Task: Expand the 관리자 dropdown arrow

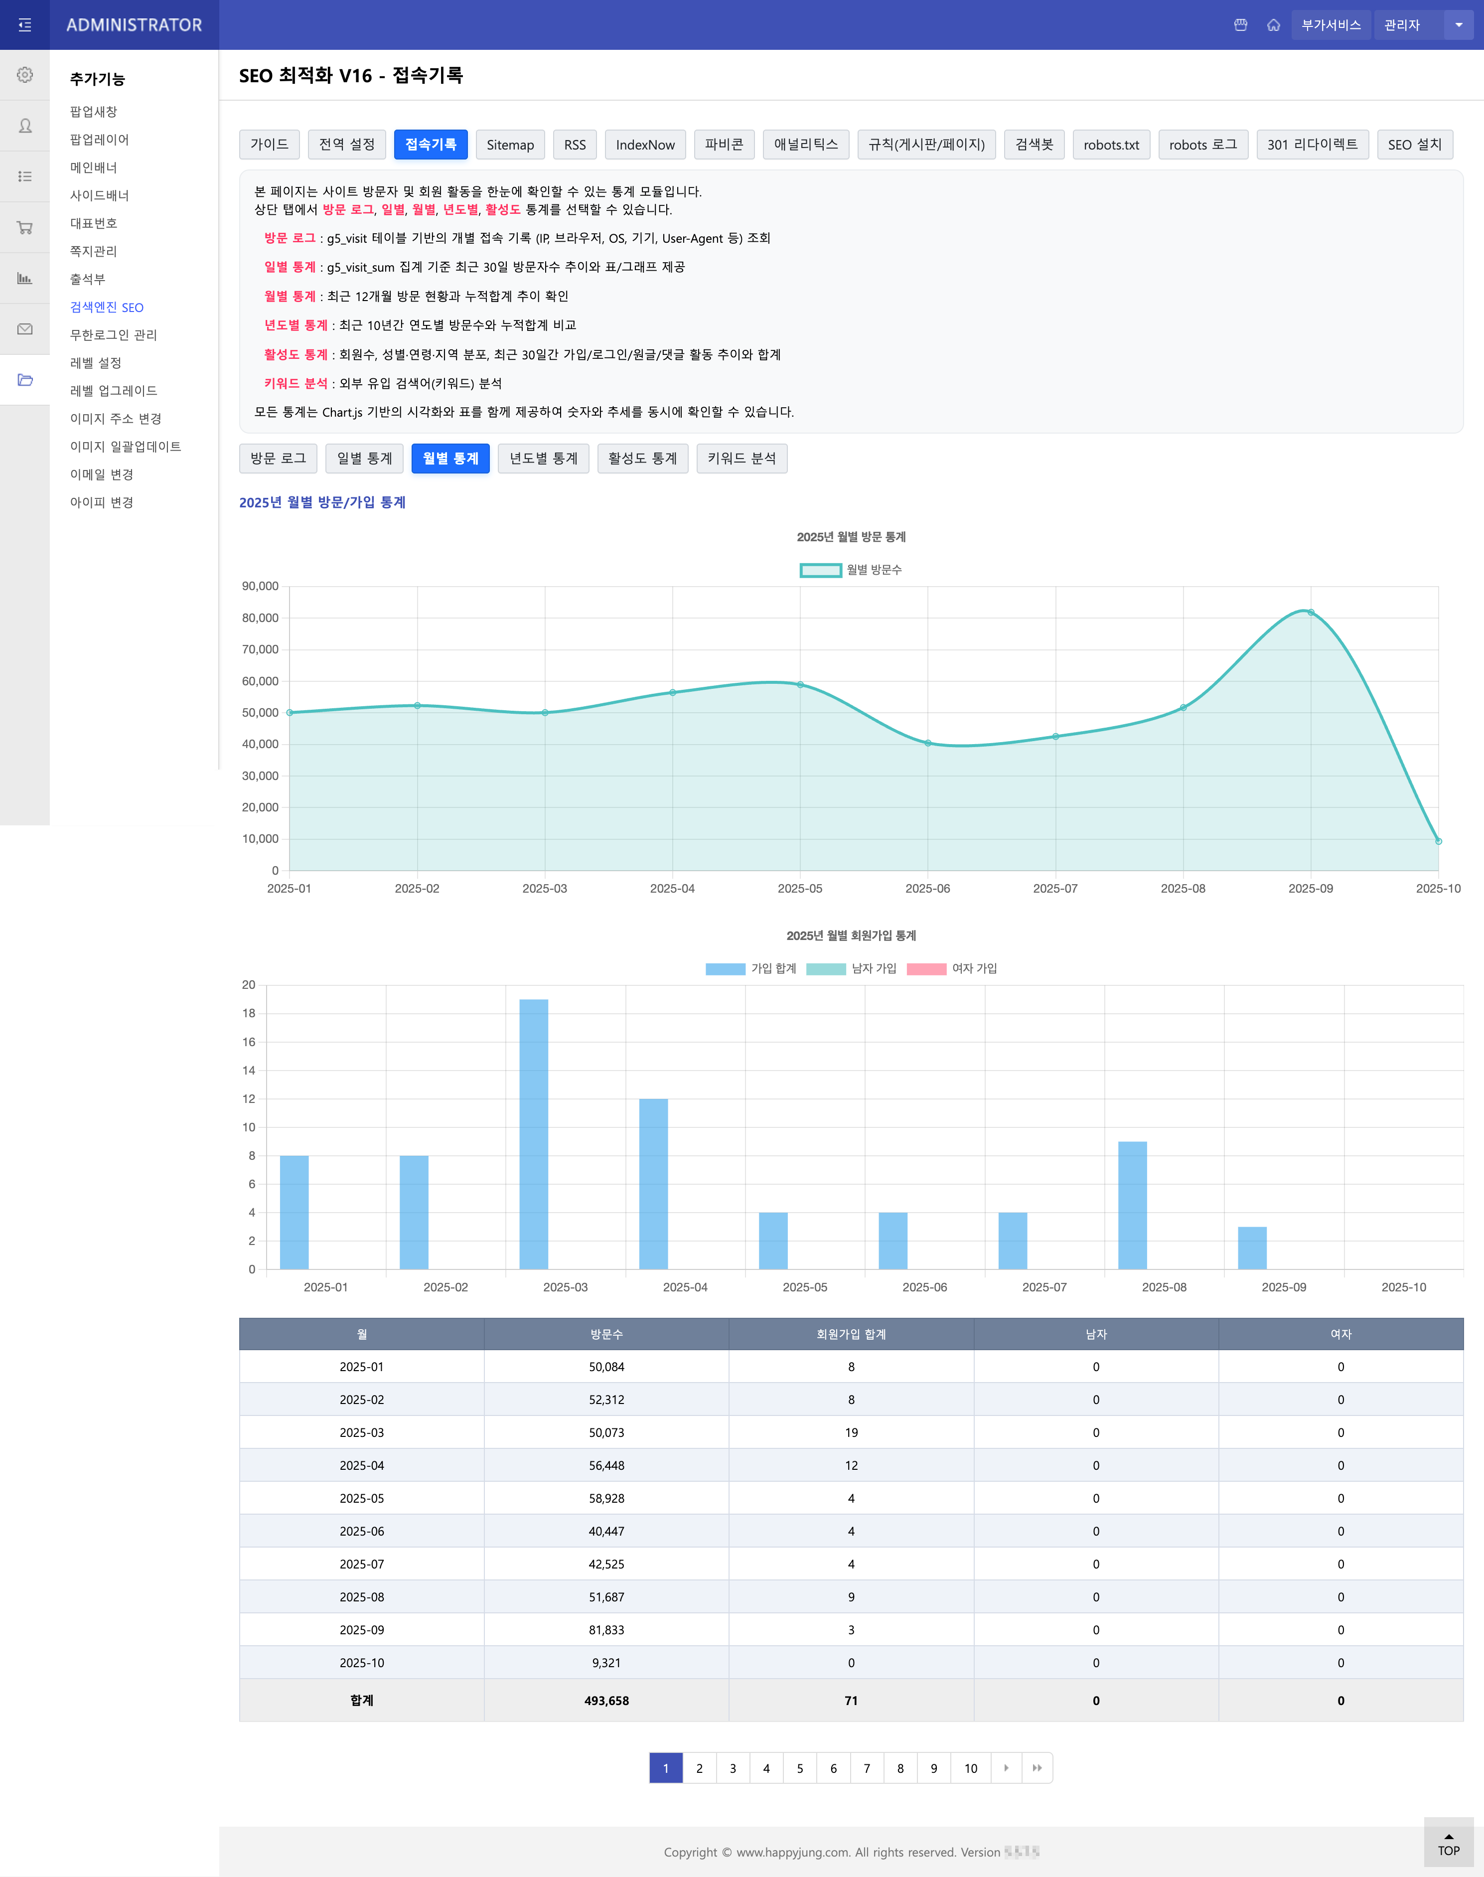Action: (1458, 25)
